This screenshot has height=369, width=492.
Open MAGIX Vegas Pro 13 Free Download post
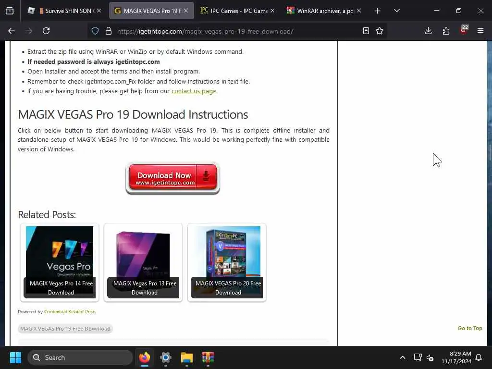click(x=143, y=263)
